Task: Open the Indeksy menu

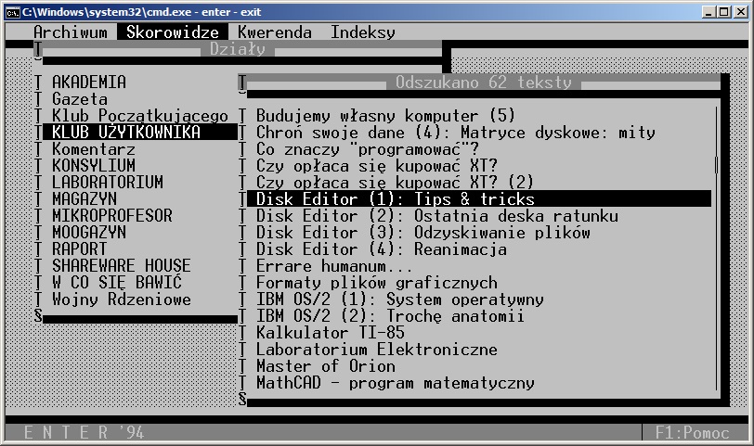Action: (363, 32)
